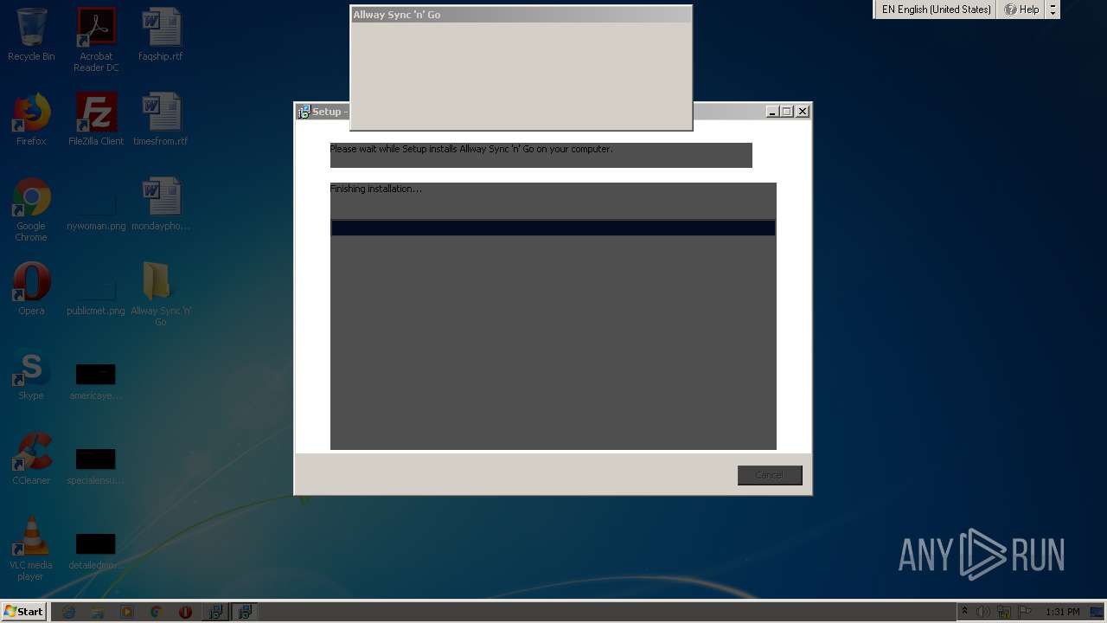Select the americaye... file icon
Viewport: 1107px width, 623px height.
[x=96, y=381]
